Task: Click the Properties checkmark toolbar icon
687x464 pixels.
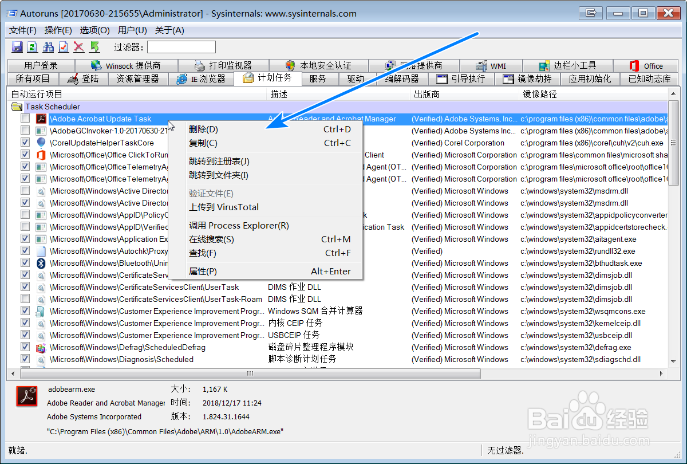Action: pyautogui.click(x=64, y=47)
